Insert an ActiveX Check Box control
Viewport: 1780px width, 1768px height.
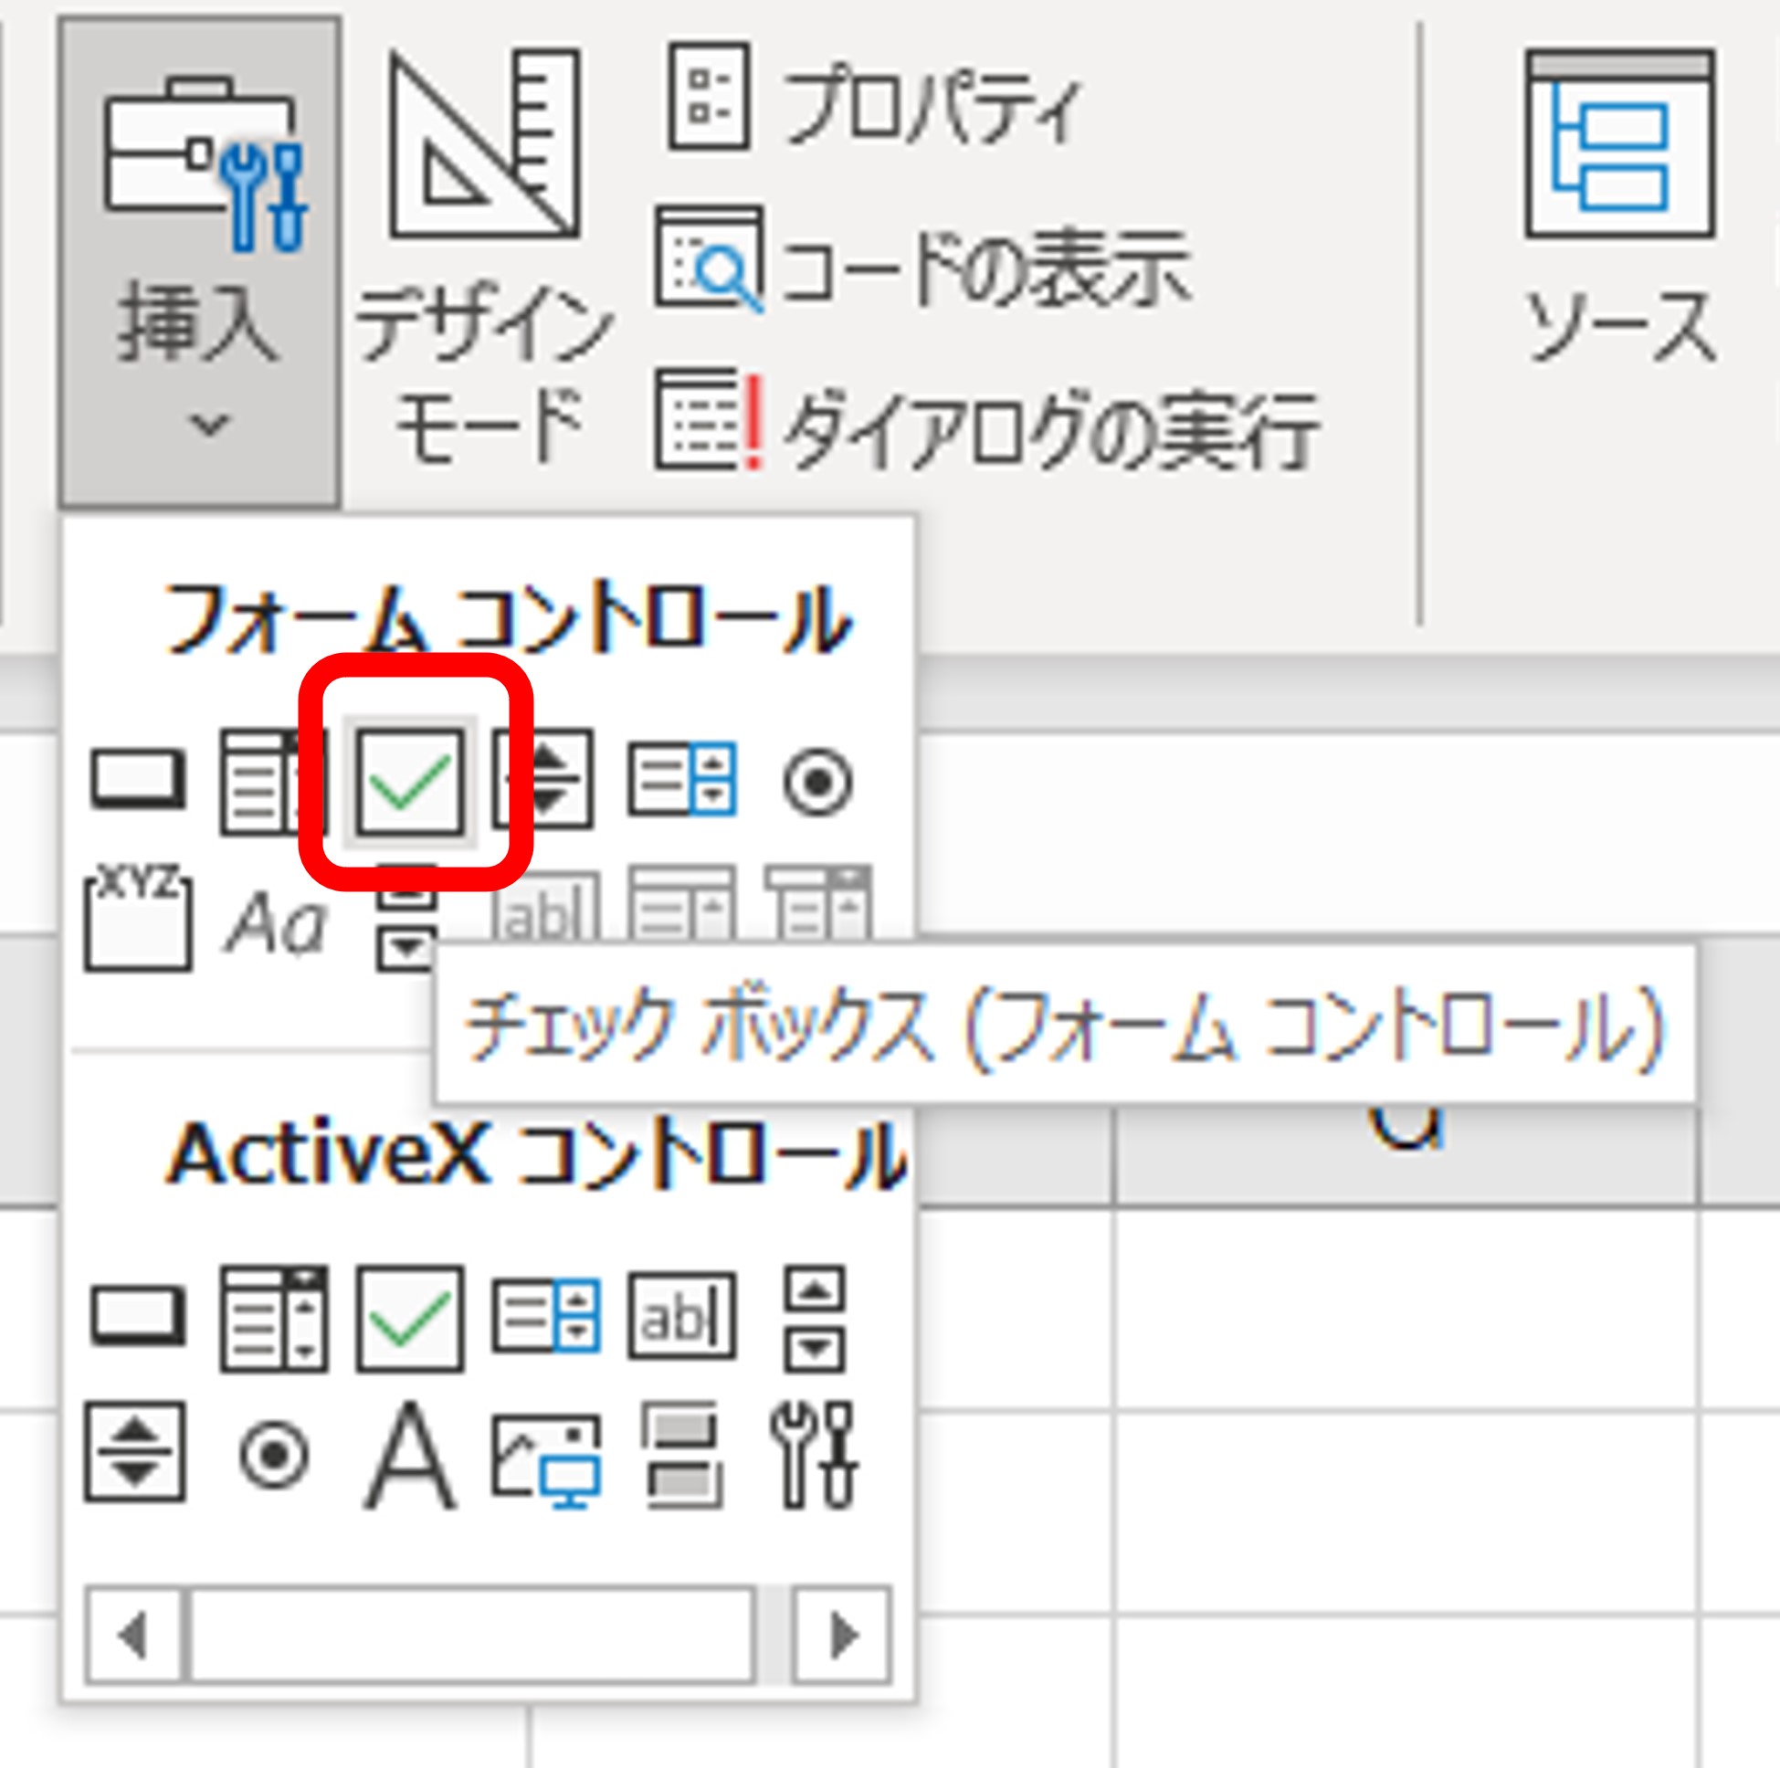[x=410, y=1318]
